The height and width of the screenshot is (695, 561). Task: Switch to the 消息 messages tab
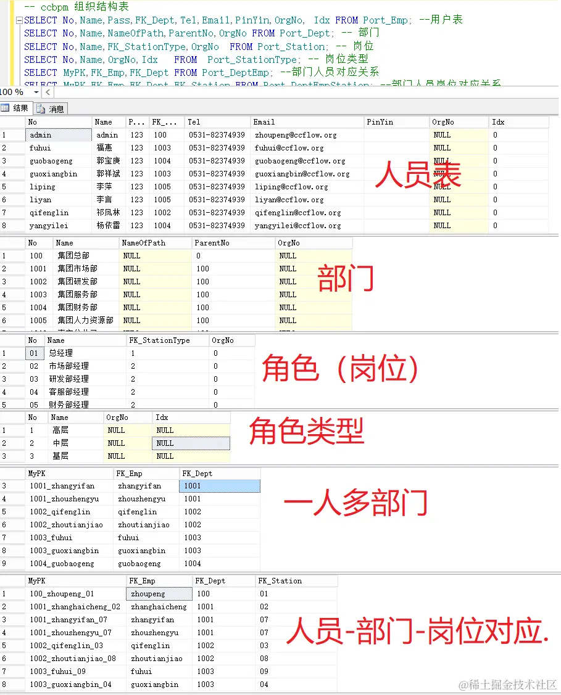coord(51,109)
